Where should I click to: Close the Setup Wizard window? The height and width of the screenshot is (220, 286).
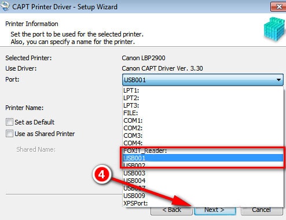278,7
